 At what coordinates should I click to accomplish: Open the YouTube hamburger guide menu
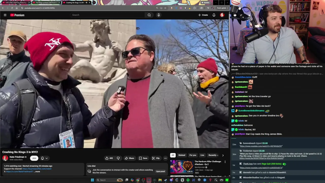point(5,15)
